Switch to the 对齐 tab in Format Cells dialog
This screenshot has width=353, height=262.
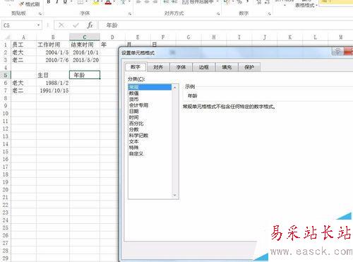(x=158, y=67)
